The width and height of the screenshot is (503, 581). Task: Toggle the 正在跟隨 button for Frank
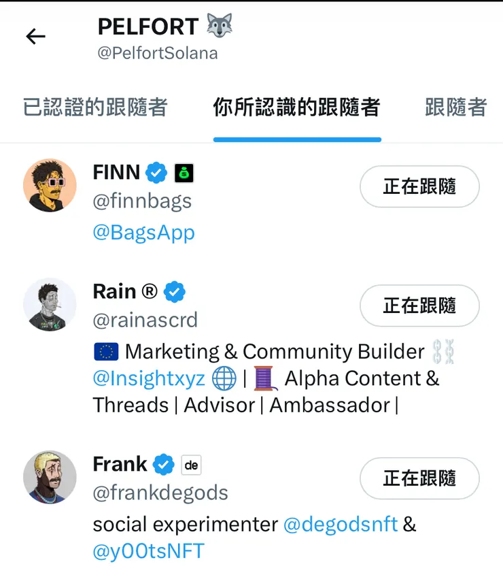coord(419,478)
